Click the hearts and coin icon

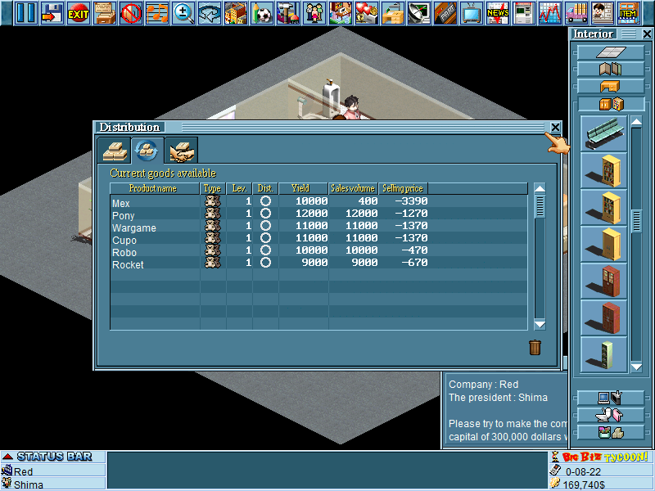click(367, 13)
